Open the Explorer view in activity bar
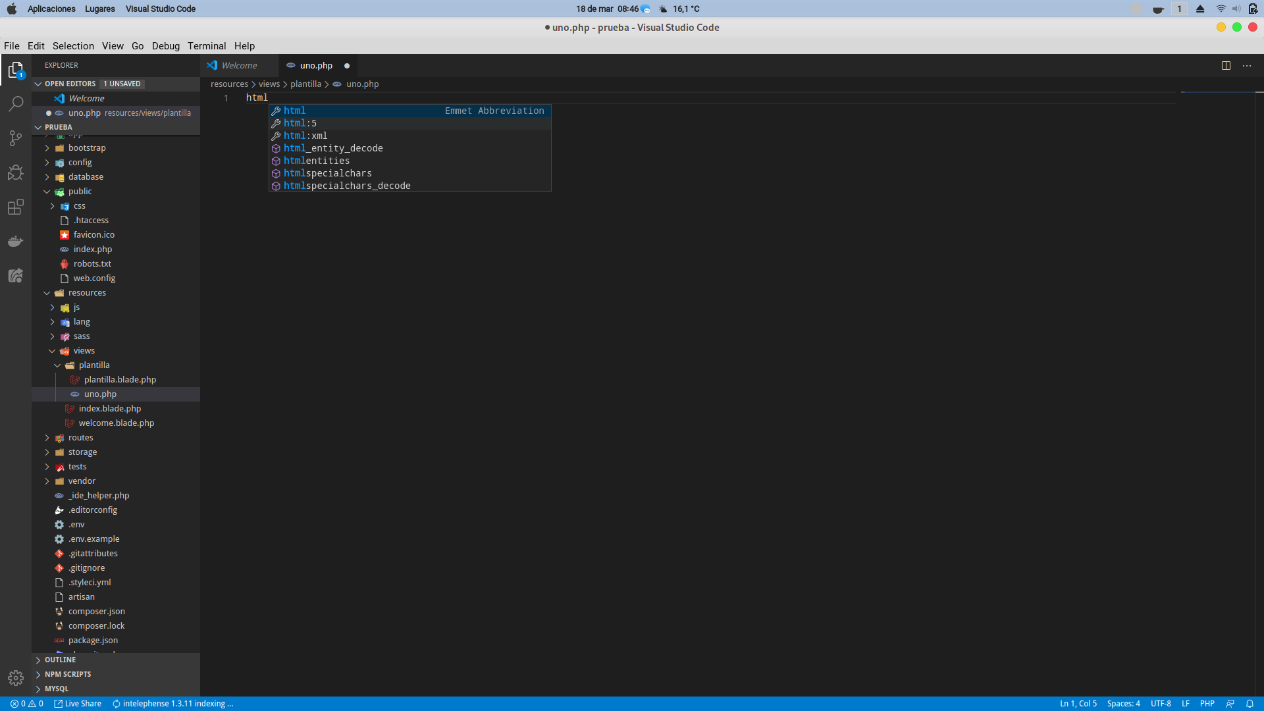Screen dimensions: 1264x711 click(16, 70)
